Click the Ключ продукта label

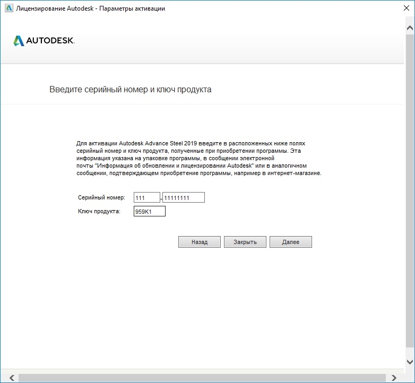tap(99, 211)
